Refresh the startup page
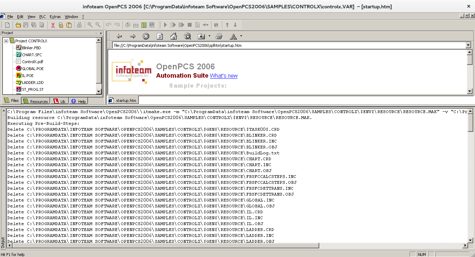This screenshot has width=475, height=257. [160, 36]
